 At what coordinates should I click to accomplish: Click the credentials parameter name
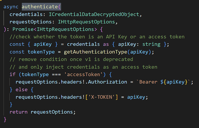coord(26,14)
